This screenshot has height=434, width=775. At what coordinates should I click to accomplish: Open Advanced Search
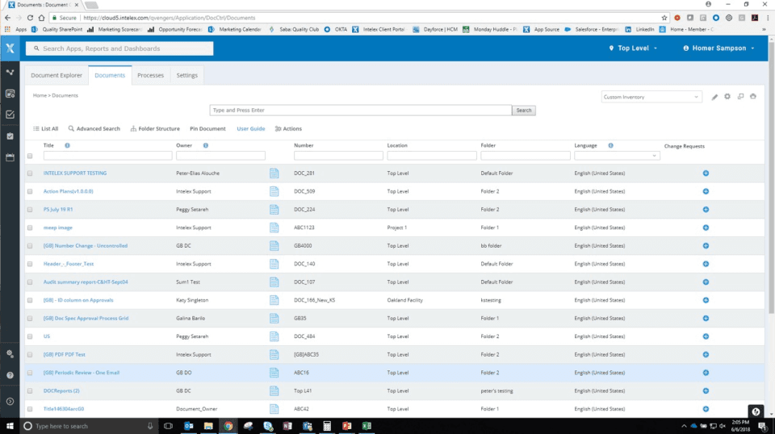click(94, 129)
